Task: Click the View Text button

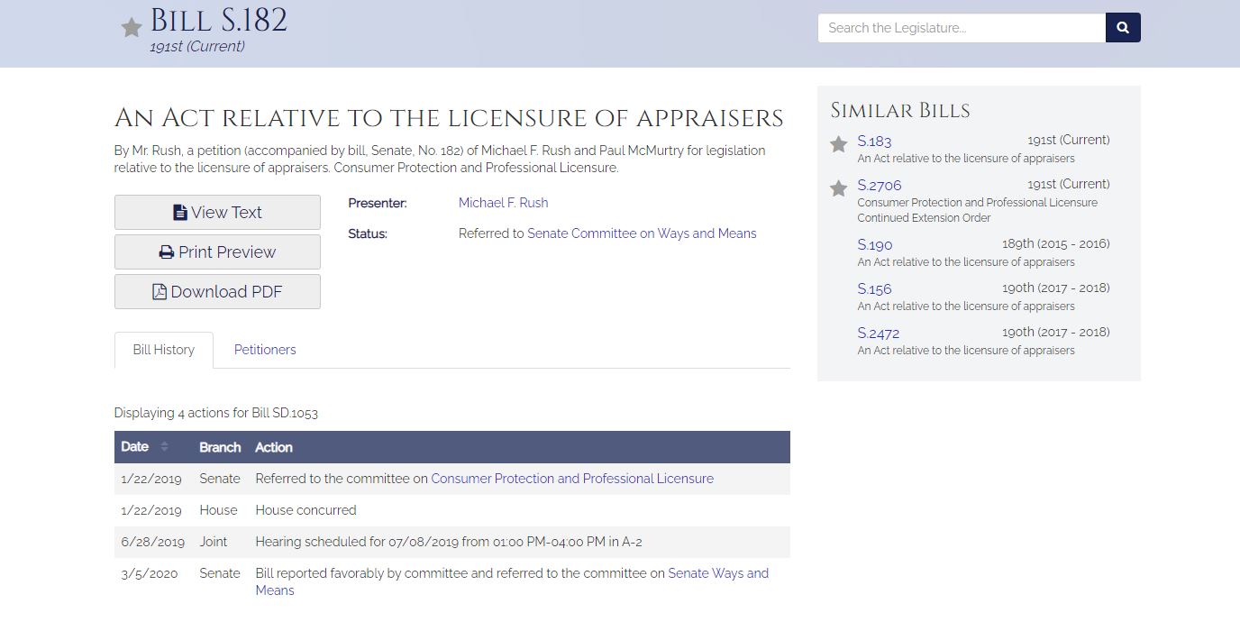Action: (x=217, y=213)
